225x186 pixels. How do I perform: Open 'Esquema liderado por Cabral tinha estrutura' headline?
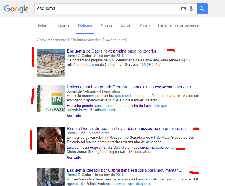click(124, 170)
